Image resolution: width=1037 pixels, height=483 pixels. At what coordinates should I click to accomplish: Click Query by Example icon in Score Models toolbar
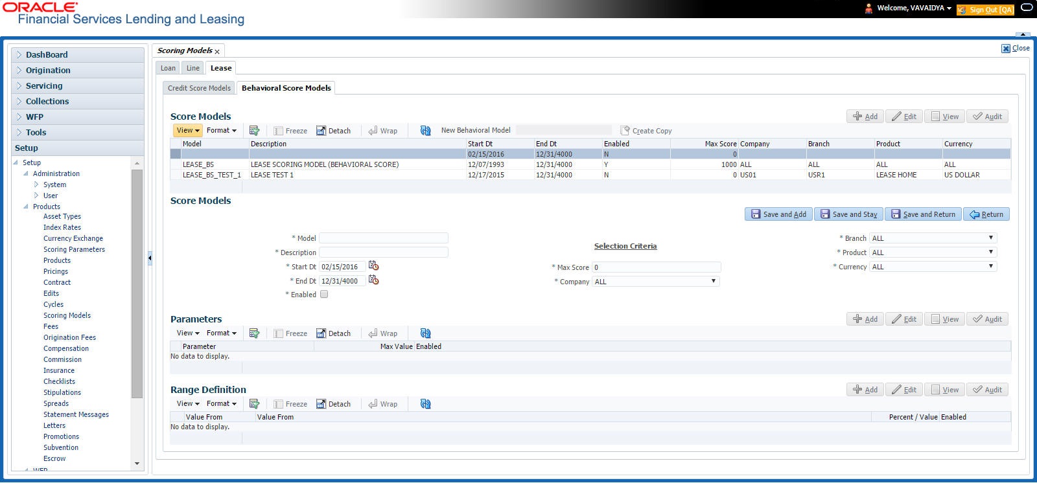(254, 131)
